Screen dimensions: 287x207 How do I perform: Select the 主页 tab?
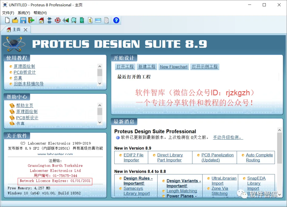pos(16,29)
